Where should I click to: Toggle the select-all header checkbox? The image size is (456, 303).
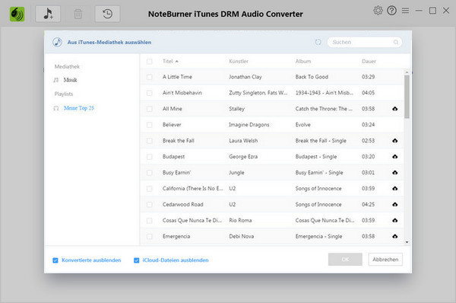tap(149, 62)
